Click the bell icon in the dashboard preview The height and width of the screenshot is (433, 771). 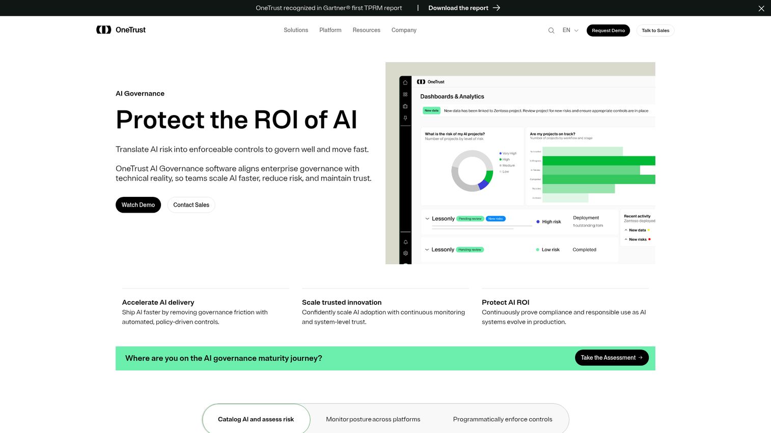click(405, 242)
